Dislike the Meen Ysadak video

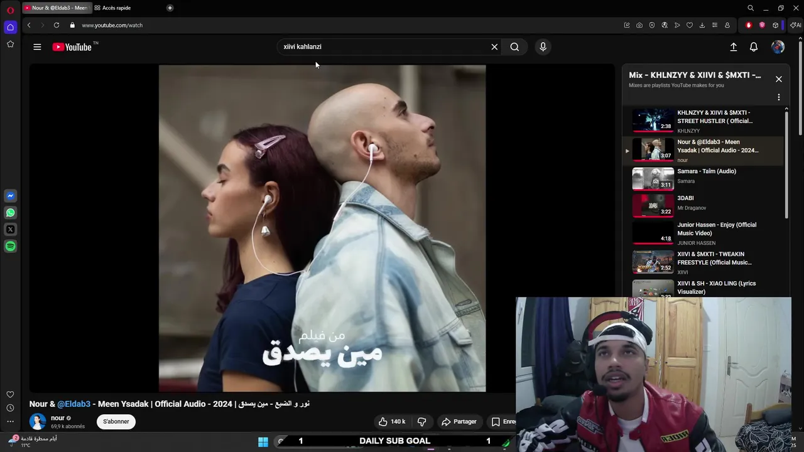[x=422, y=422]
